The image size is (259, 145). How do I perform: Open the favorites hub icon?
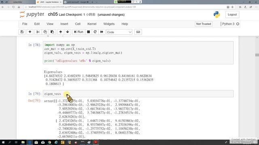240,7
